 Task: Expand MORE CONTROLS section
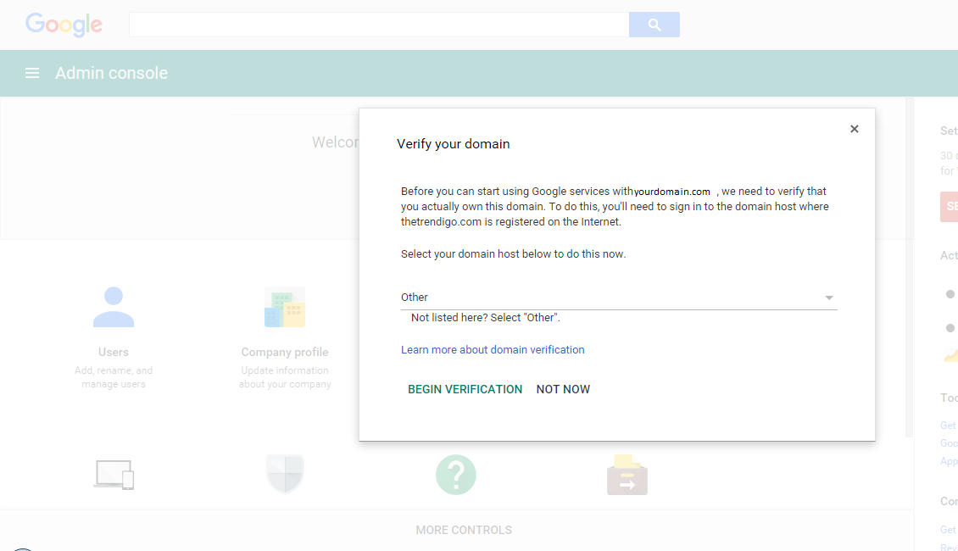(x=464, y=529)
